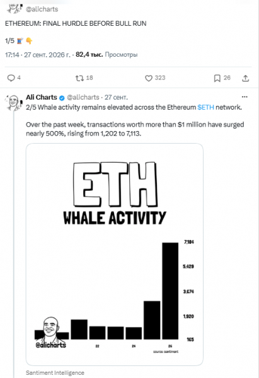Open the 17:14 · 27 сент. 2026 timestamp
The width and height of the screenshot is (259, 378).
click(x=38, y=55)
